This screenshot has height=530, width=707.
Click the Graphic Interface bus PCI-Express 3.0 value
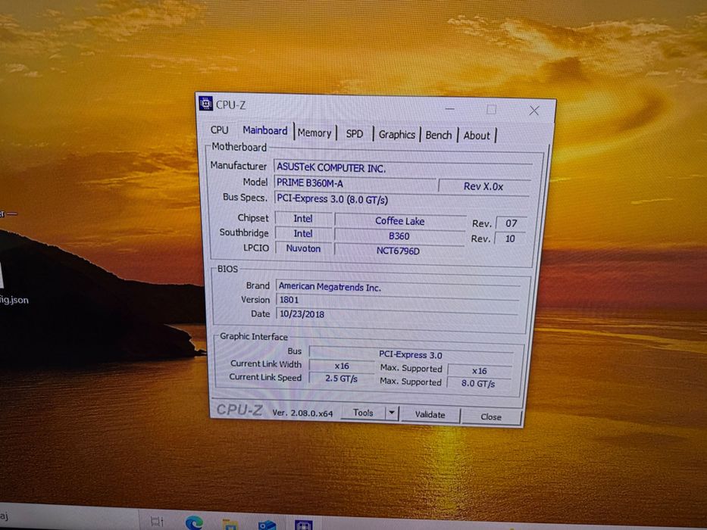tap(411, 354)
